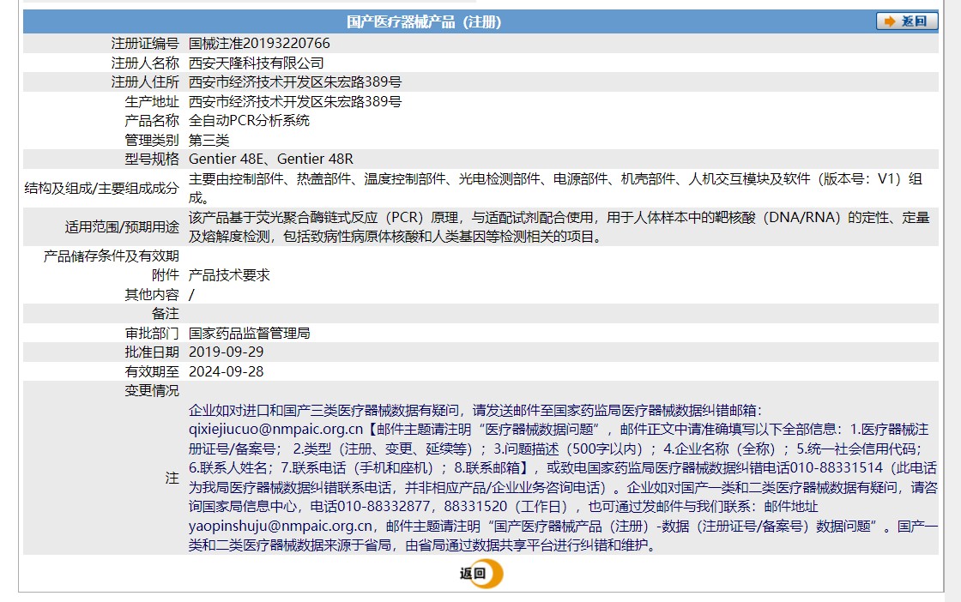961x602 pixels.
Task: Click the 结构及组成/主要组成成分 label
Action: point(102,188)
